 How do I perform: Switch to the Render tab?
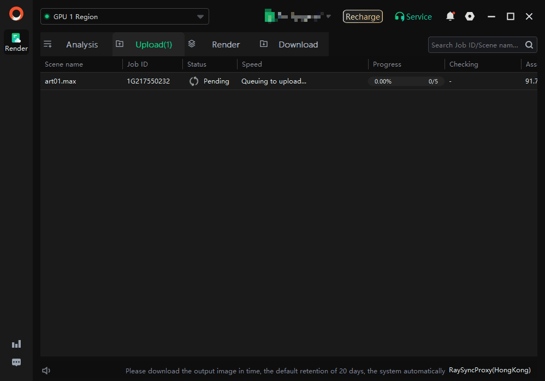tap(226, 45)
